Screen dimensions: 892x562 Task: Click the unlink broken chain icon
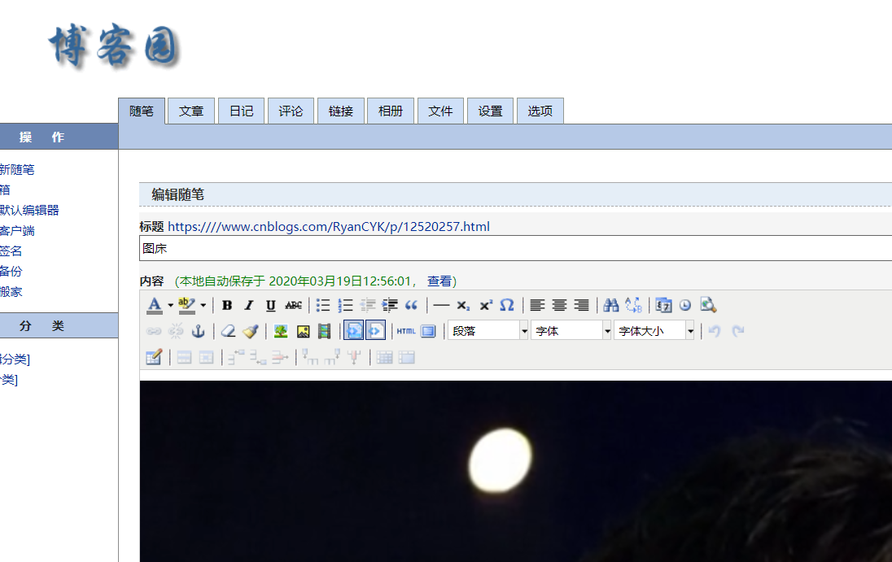click(x=176, y=331)
